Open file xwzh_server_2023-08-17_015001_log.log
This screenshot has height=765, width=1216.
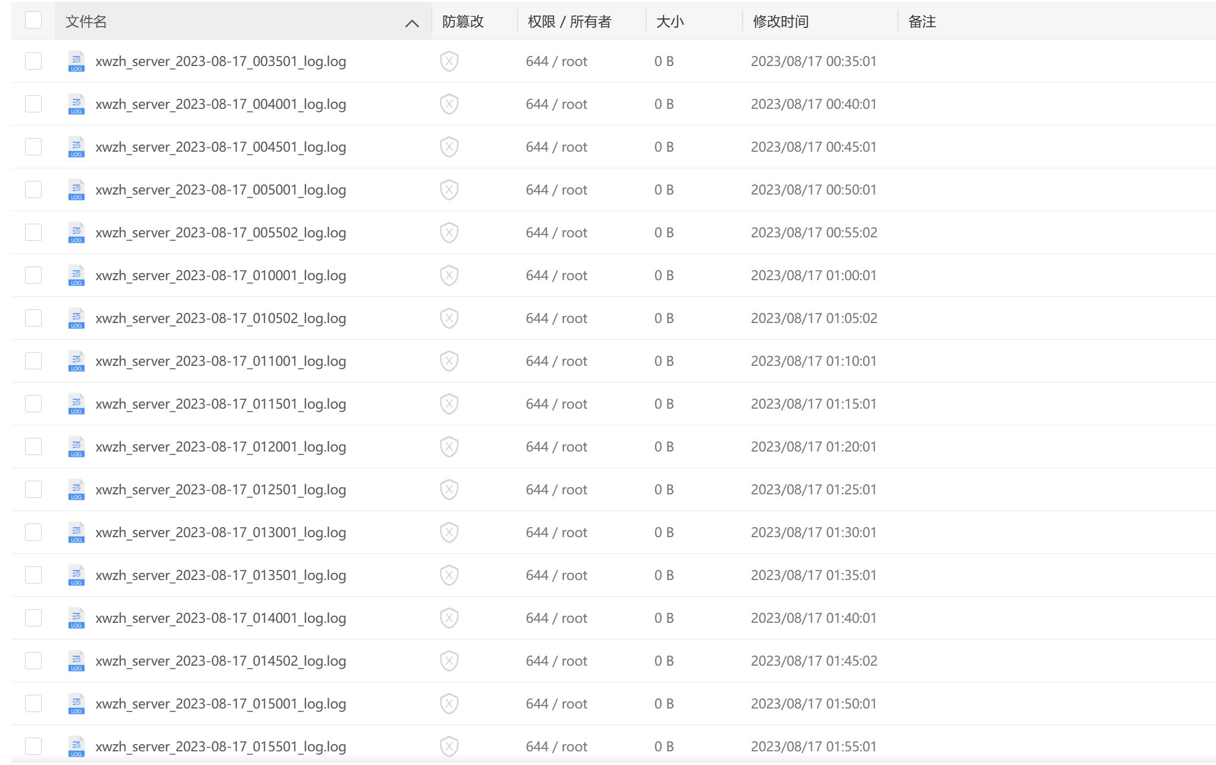coord(220,704)
